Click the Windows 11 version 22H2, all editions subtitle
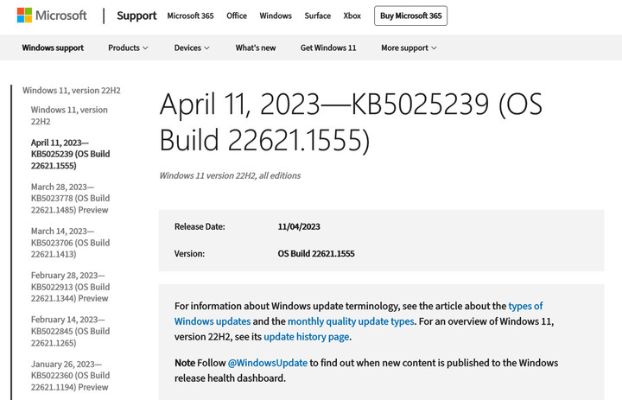The height and width of the screenshot is (400, 622). 230,175
